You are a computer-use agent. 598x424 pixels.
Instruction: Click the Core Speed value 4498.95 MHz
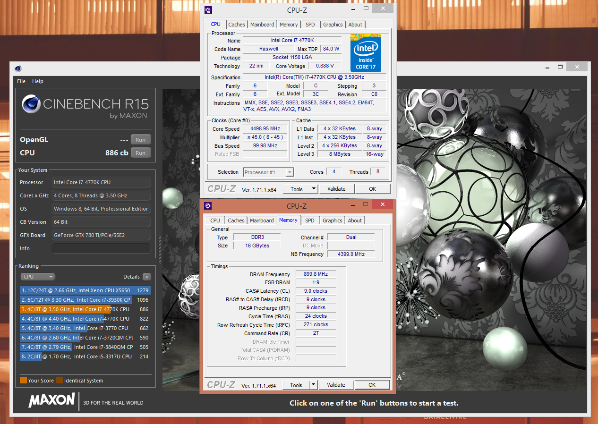click(x=265, y=129)
